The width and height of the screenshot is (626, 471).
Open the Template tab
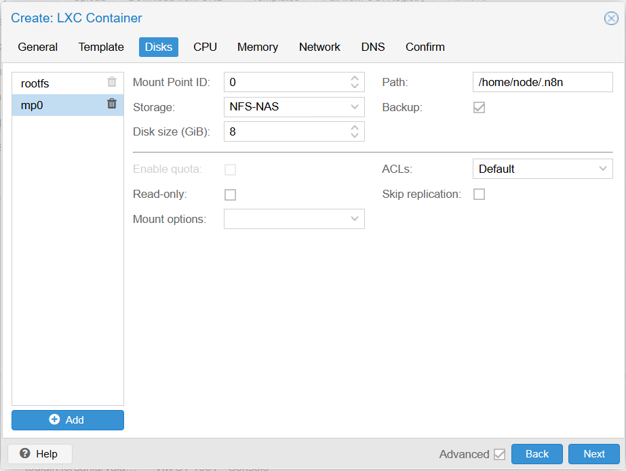coord(101,47)
